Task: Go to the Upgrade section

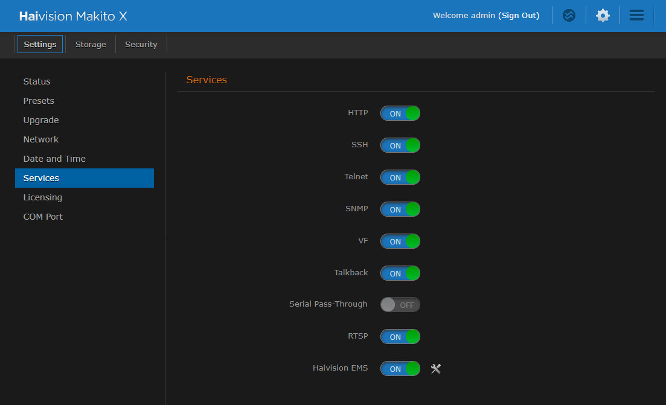Action: pyautogui.click(x=40, y=120)
